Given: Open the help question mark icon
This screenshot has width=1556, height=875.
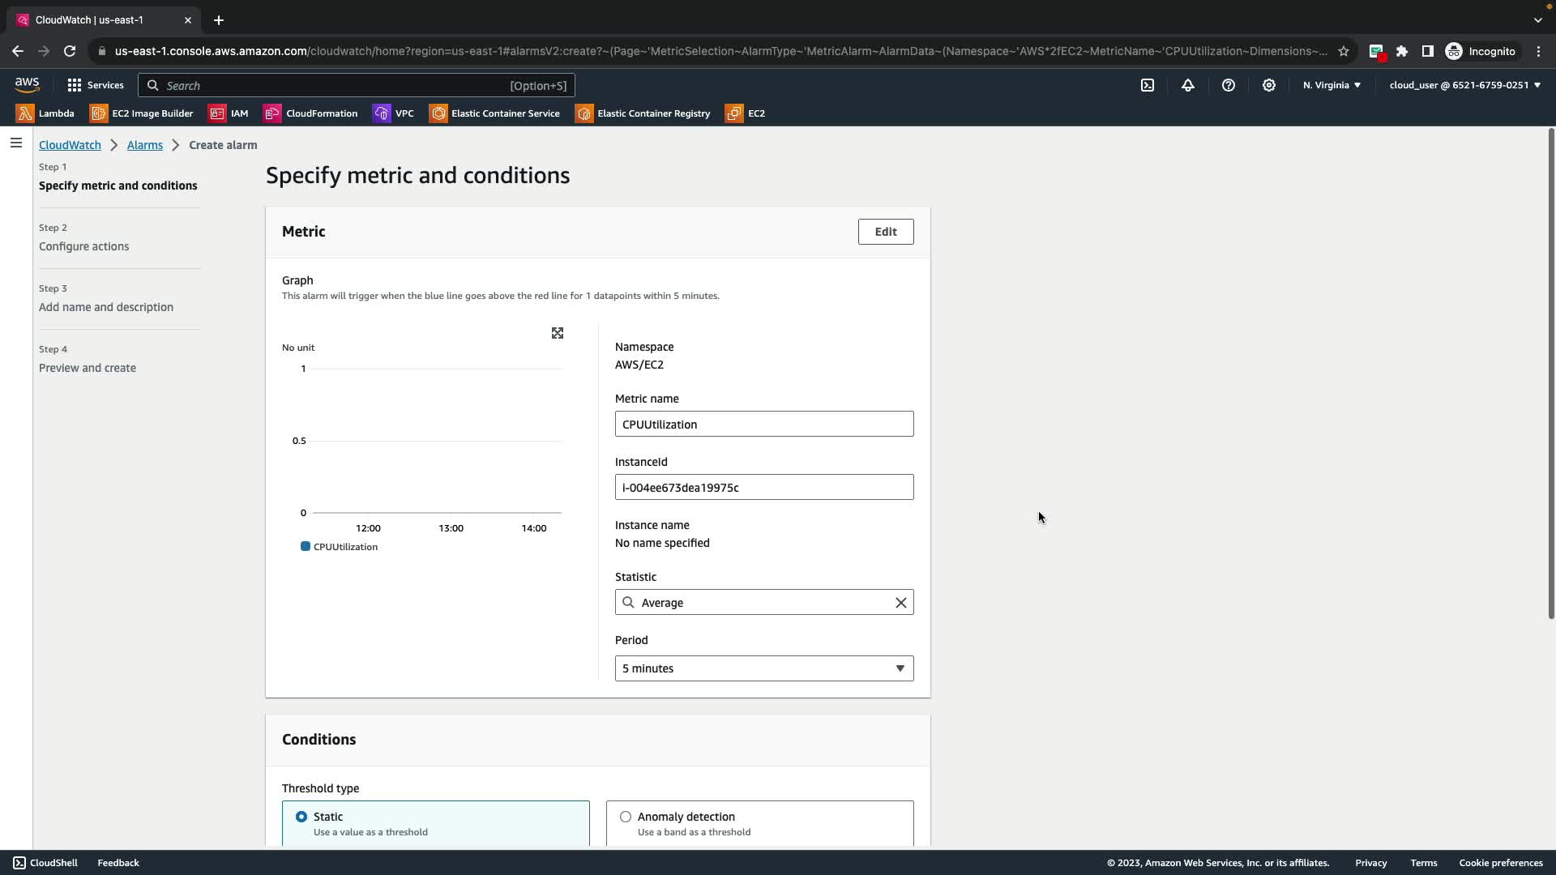Looking at the screenshot, I should click(1229, 85).
